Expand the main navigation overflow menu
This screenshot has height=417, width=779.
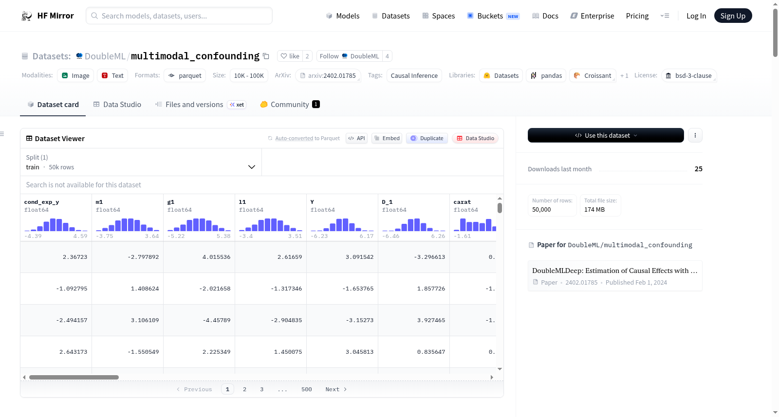click(665, 16)
